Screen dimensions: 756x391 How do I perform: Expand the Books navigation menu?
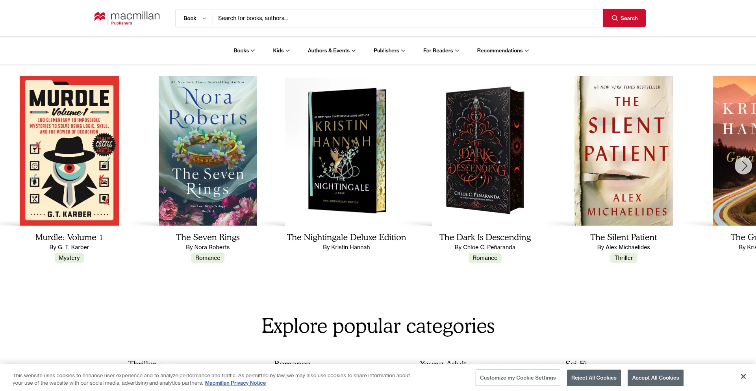pos(244,50)
